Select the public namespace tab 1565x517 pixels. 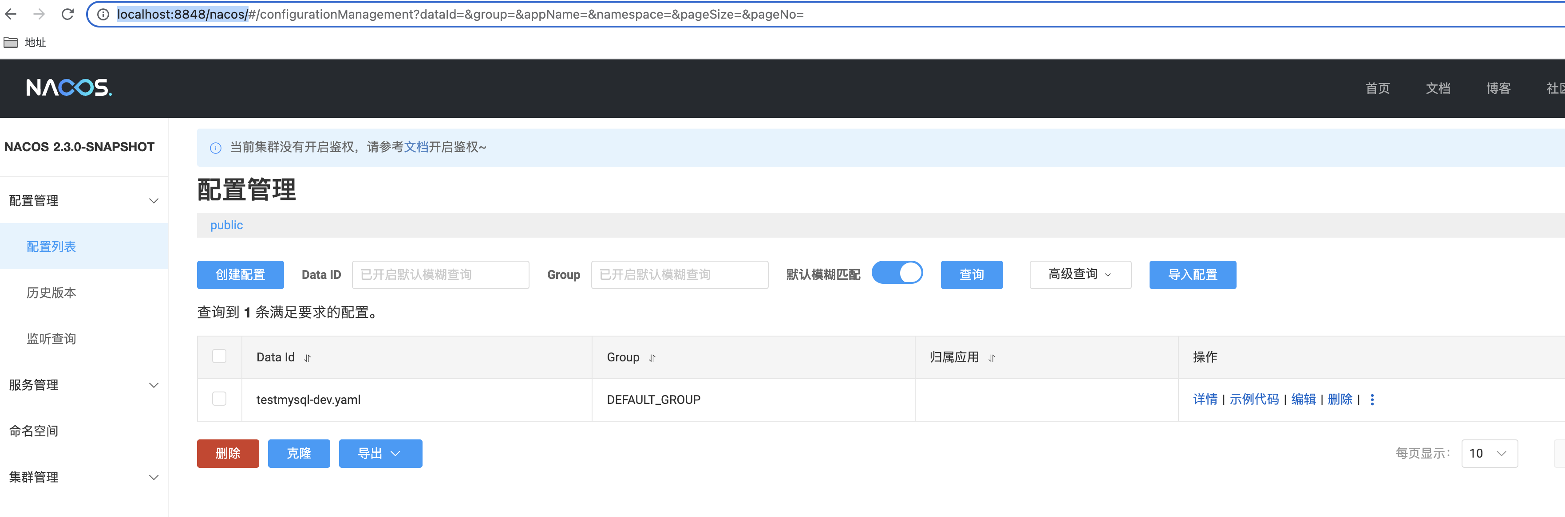[226, 225]
